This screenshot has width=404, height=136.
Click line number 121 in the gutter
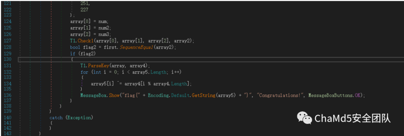8,4
